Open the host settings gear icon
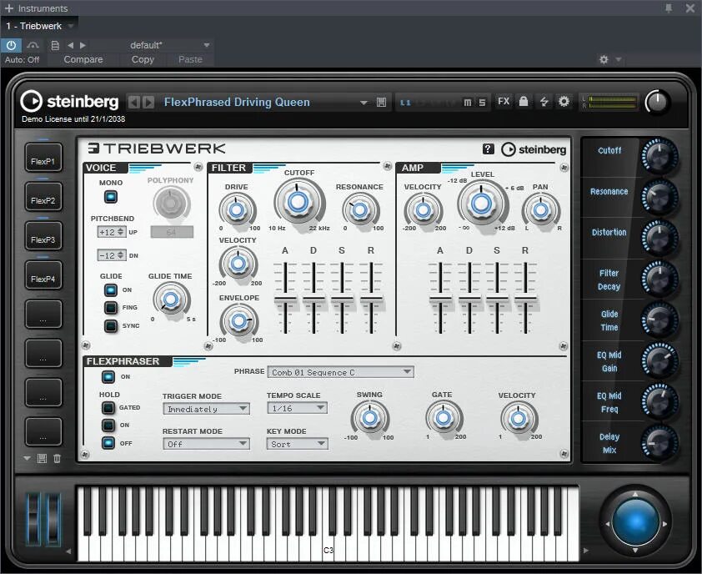This screenshot has height=574, width=702. pyautogui.click(x=604, y=59)
